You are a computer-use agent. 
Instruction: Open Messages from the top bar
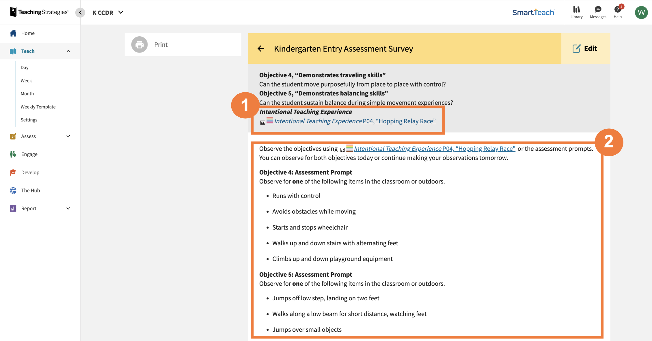point(598,9)
